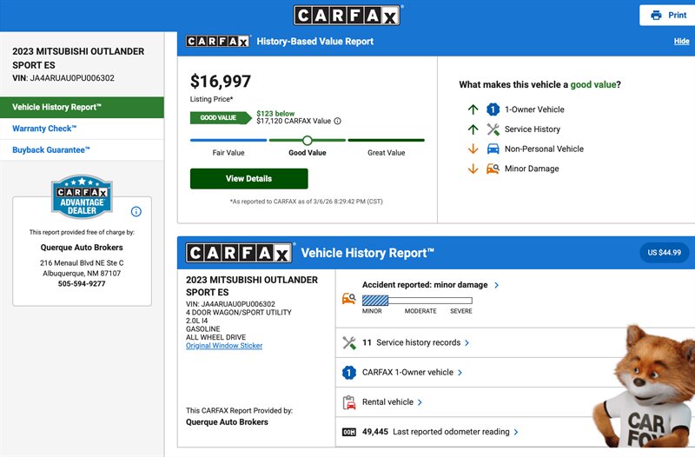Click the 1-Owner Vehicle badge icon
Viewport: 695px width, 457px height.
tap(493, 109)
